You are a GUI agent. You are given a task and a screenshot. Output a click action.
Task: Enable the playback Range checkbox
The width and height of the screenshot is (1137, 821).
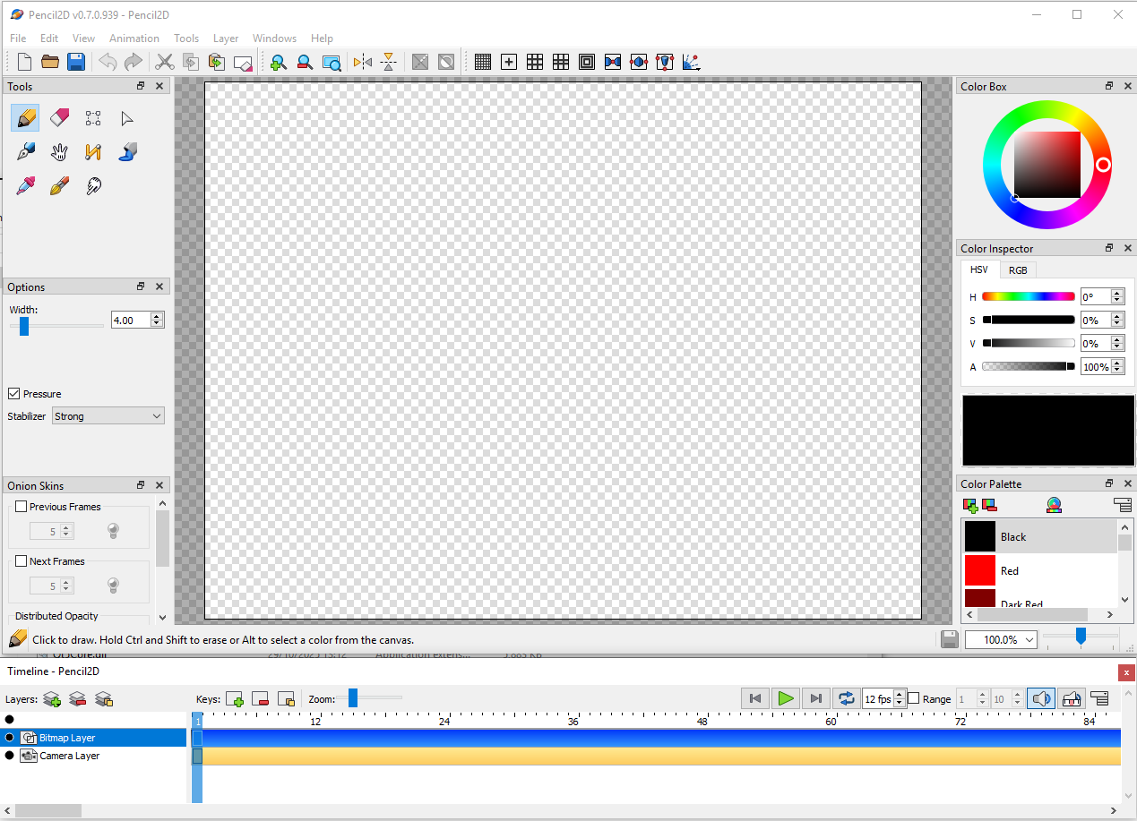[914, 699]
